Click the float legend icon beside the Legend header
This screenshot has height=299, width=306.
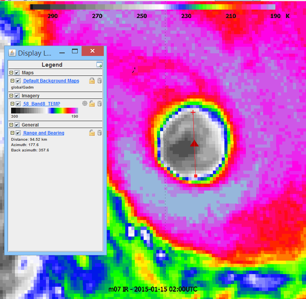coord(99,65)
